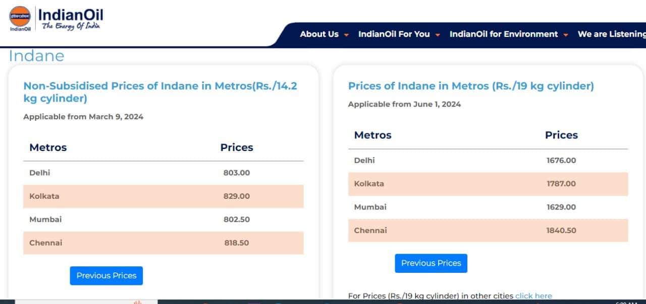Open the IndianOil for Environment menu

(504, 34)
